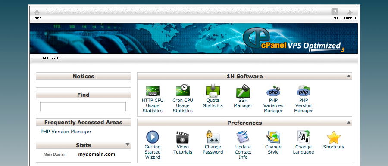
Task: Click the cPanel VPS Optimized logo banner
Action: 294,40
